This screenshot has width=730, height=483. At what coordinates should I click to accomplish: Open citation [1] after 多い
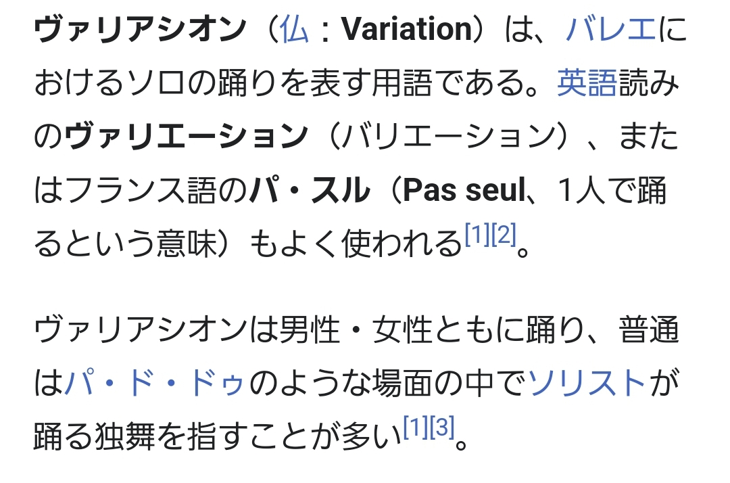415,428
